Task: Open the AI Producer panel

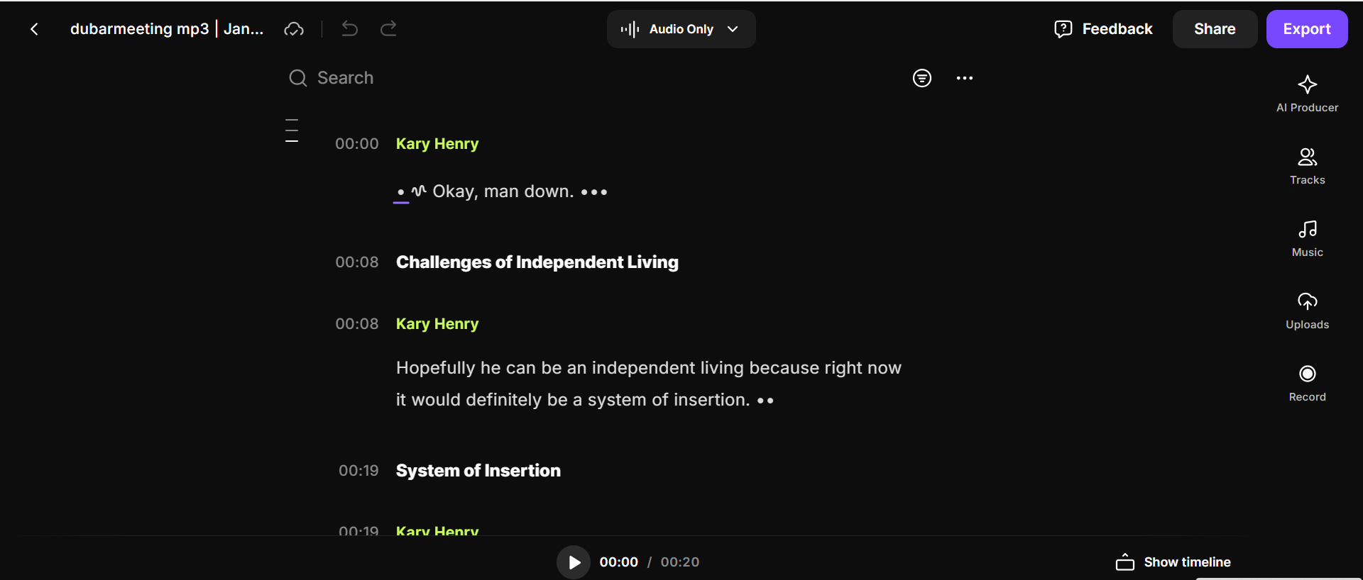Action: [x=1307, y=94]
